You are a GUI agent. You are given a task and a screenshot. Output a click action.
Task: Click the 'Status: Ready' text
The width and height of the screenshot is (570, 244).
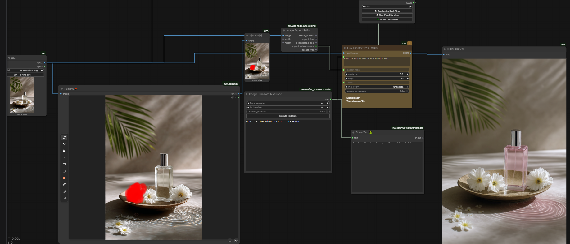(353, 98)
